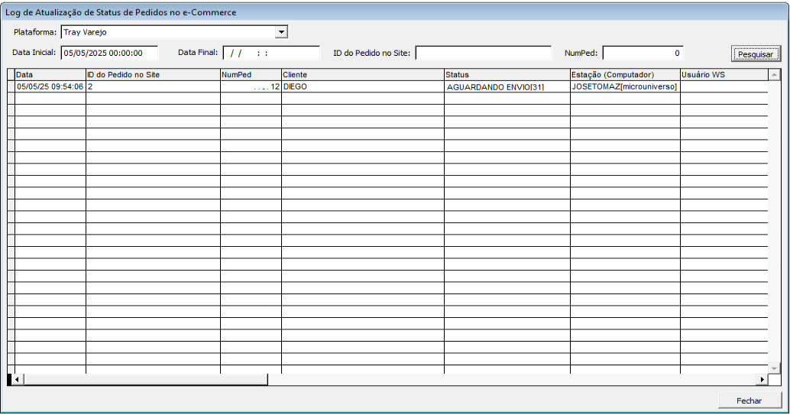
Task: Click the site order ID cell showing 2
Action: click(x=153, y=86)
